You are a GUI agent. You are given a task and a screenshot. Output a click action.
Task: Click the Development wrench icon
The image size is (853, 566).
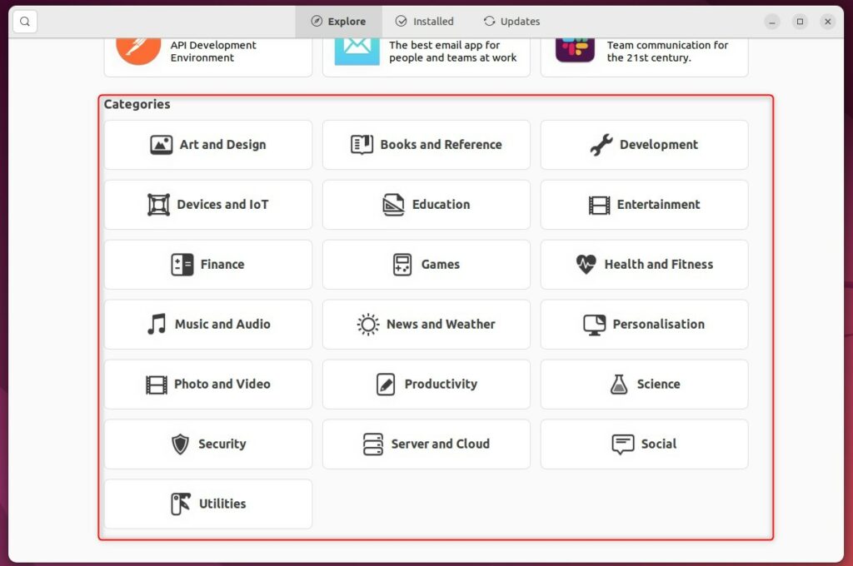(x=601, y=145)
